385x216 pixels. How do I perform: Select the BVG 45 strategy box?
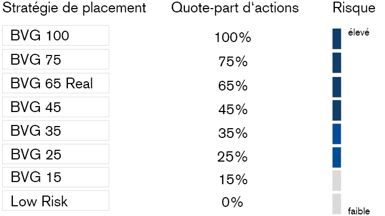pyautogui.click(x=56, y=107)
